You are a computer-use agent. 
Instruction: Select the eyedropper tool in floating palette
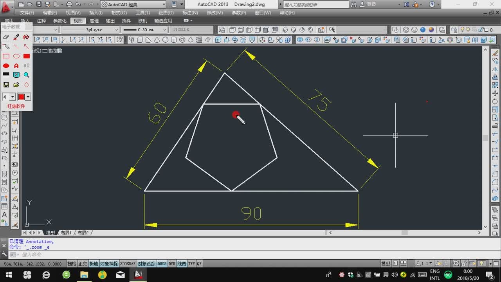pyautogui.click(x=16, y=37)
